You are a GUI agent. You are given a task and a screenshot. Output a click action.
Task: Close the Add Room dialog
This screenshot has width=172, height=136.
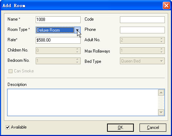click(x=166, y=5)
